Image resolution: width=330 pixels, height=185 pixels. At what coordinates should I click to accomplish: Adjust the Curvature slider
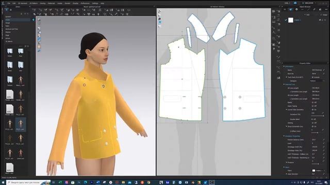tap(318, 116)
